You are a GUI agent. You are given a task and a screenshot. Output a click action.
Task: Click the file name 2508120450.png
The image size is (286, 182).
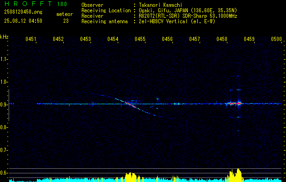pyautogui.click(x=23, y=12)
